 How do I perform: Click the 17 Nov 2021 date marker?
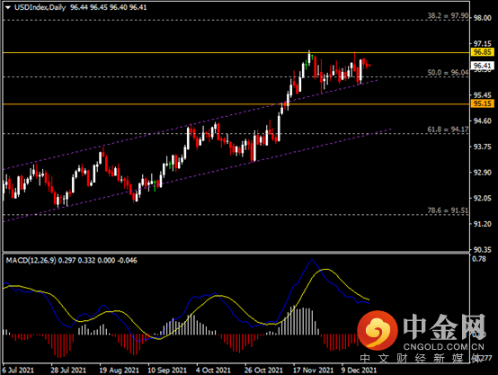coord(314,370)
